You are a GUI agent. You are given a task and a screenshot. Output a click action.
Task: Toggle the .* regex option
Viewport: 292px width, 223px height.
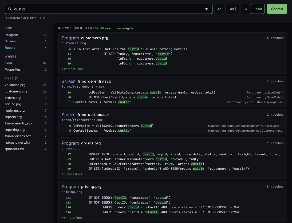(245, 9)
